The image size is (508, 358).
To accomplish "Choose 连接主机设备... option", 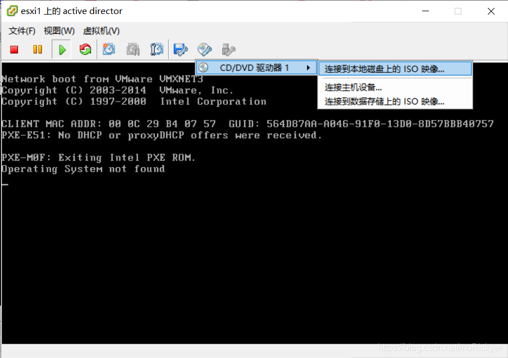I will click(x=395, y=87).
